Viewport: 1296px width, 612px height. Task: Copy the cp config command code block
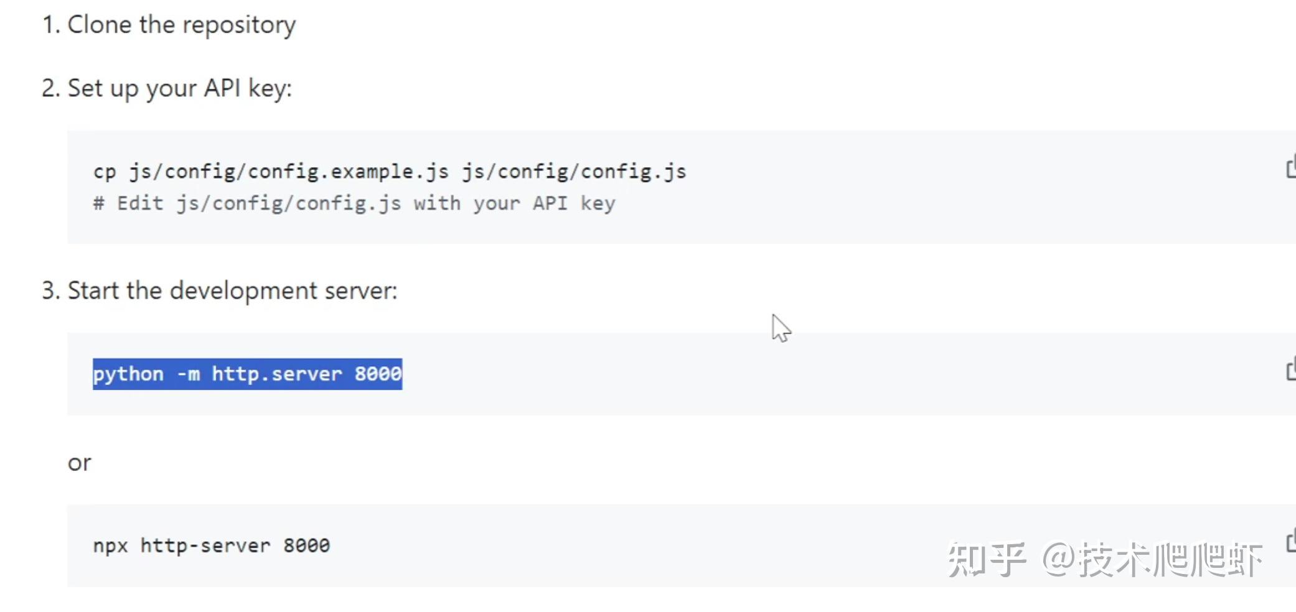[x=1290, y=168]
